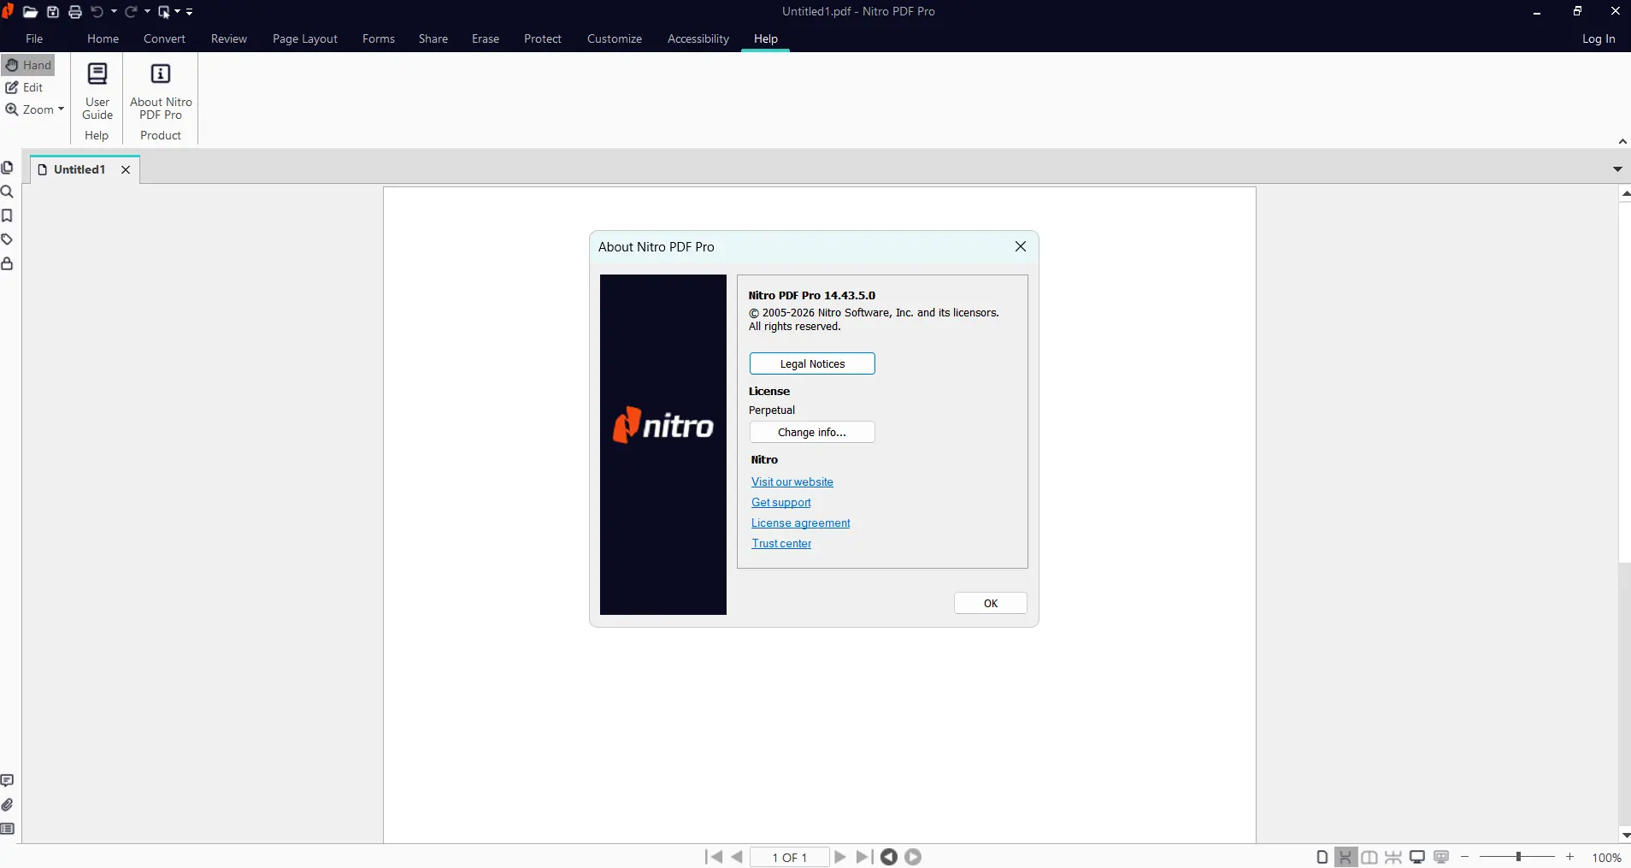Click the Redo arrow icon
This screenshot has height=868, width=1631.
click(x=131, y=12)
